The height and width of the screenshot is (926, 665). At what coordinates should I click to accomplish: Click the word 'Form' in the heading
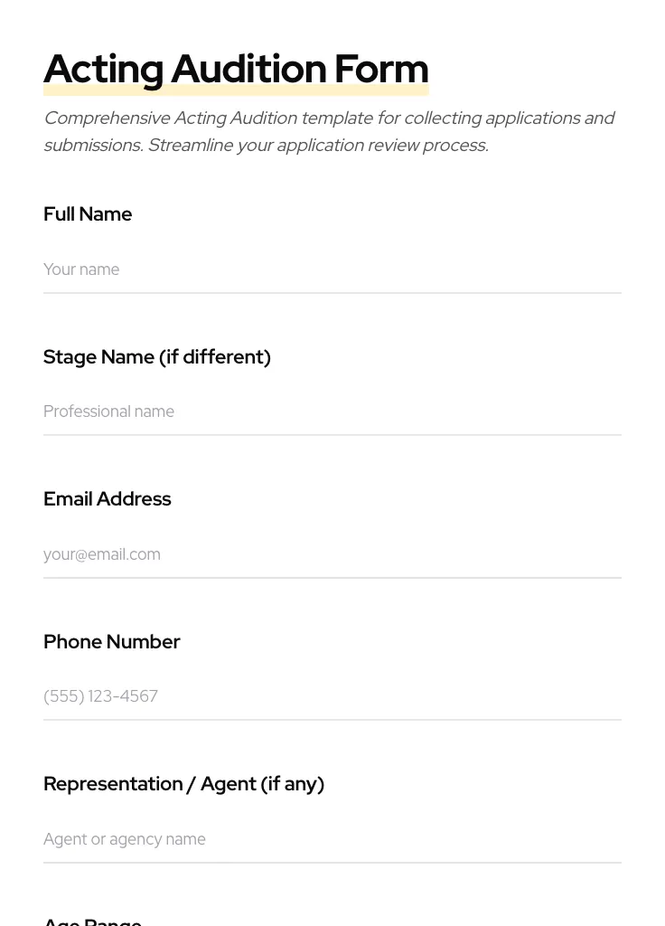click(x=381, y=69)
